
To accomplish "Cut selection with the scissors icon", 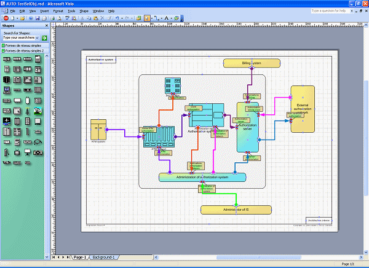I will coord(82,18).
